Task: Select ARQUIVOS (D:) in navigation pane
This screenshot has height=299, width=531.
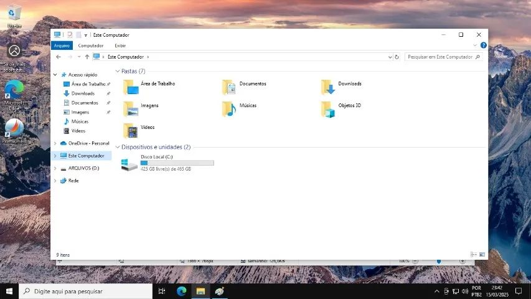Action: (x=83, y=168)
